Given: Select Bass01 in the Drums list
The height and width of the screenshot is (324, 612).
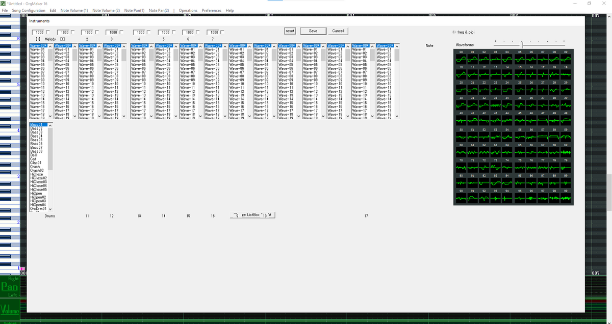Looking at the screenshot, I should pyautogui.click(x=38, y=124).
